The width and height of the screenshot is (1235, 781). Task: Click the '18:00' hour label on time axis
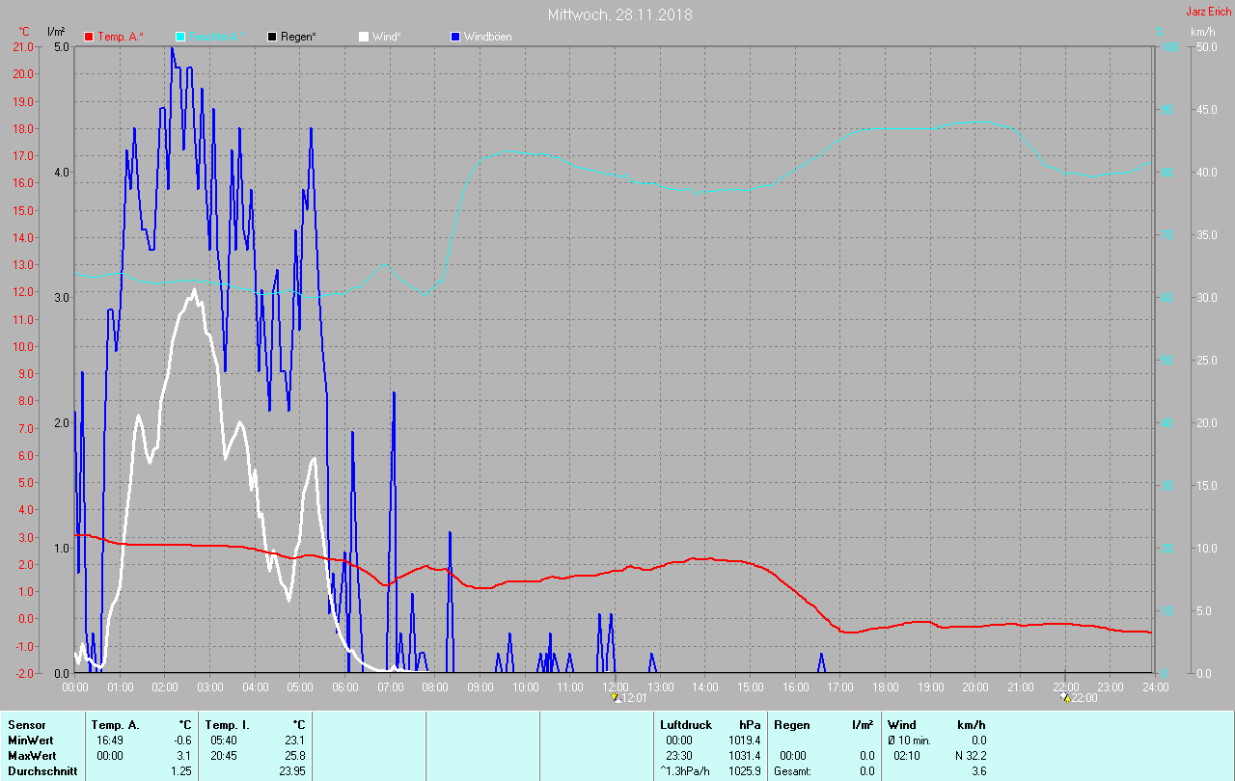tap(886, 687)
